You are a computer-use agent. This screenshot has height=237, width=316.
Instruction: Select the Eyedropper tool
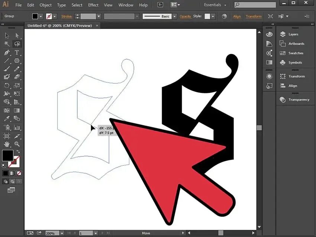click(7, 118)
